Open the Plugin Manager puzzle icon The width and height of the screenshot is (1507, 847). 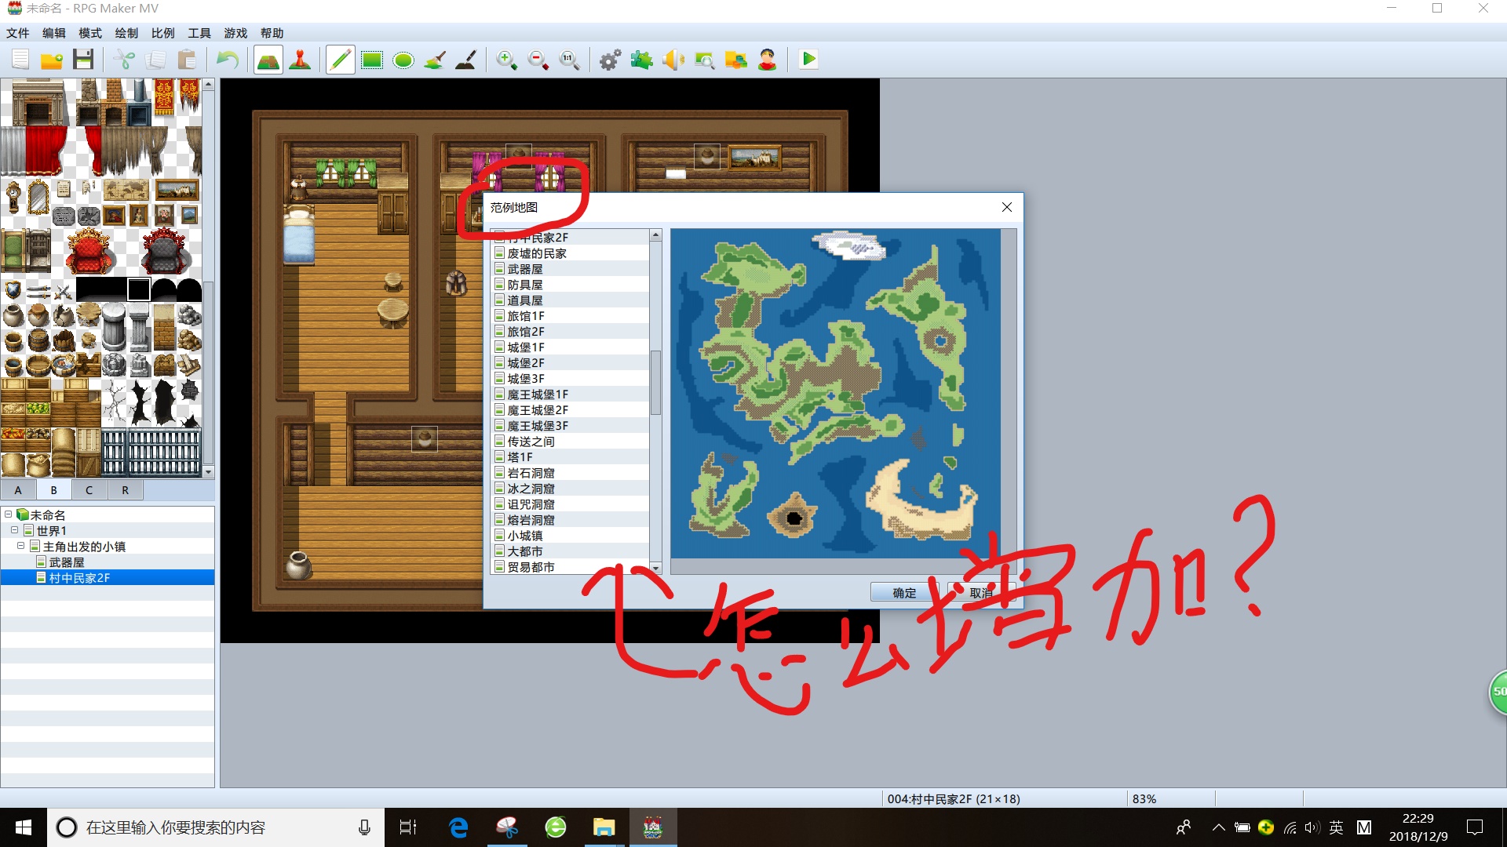[x=642, y=60]
